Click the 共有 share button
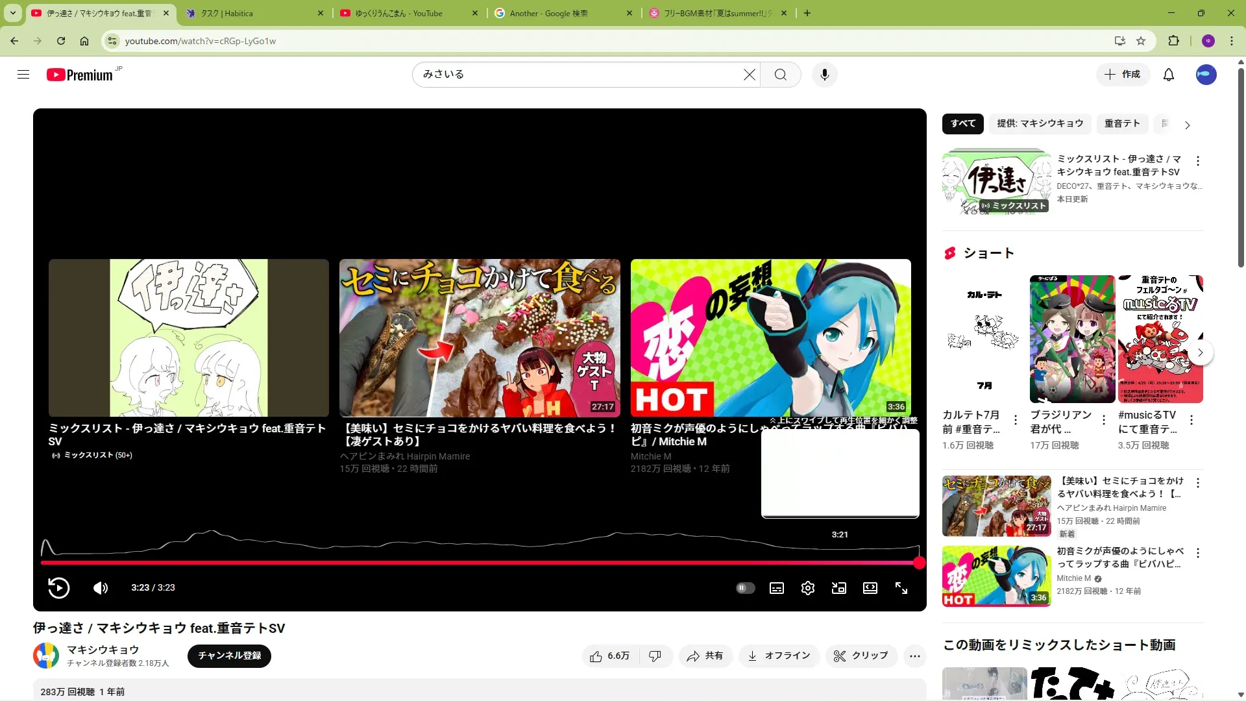1246x701 pixels. (705, 656)
